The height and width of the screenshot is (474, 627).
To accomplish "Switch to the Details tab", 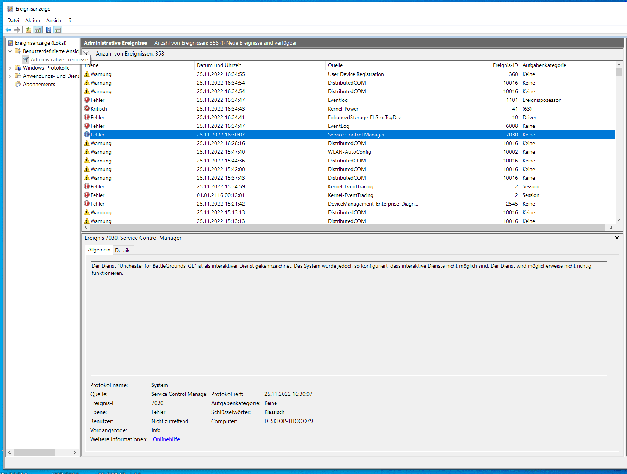I will pos(123,250).
